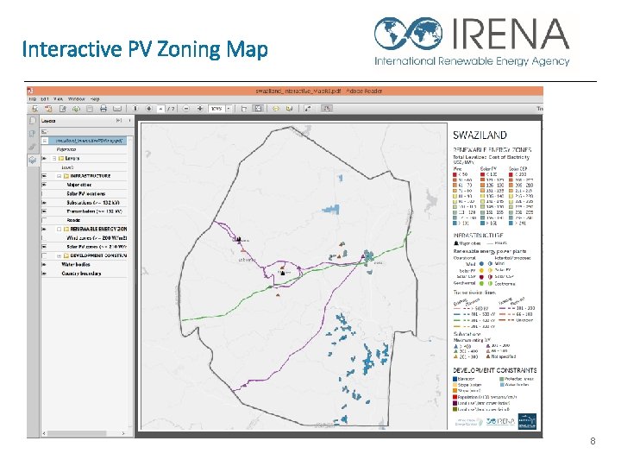Click the scrolling mode icon beside zoom box
Screen dimensions: 621x466
pyautogui.click(x=244, y=108)
